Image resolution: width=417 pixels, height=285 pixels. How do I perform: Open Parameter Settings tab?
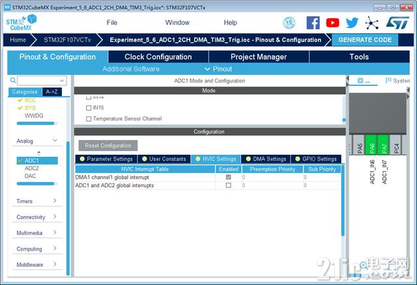[x=106, y=159]
